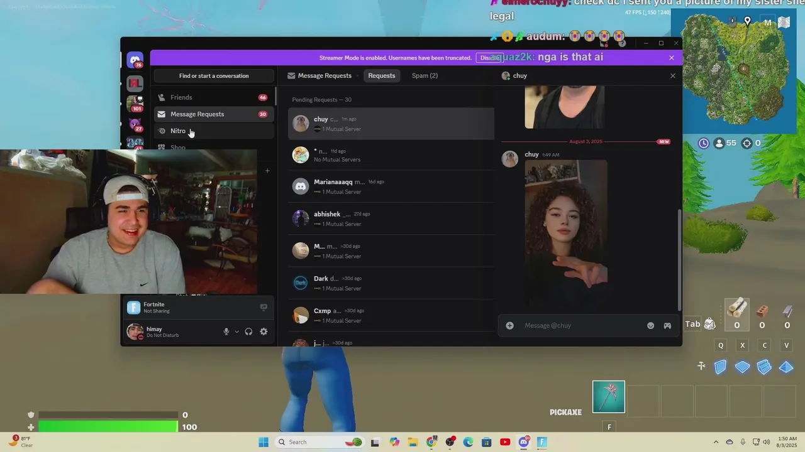Screen dimensions: 805x452
Task: Switch to the Requests tab
Action: coord(382,75)
